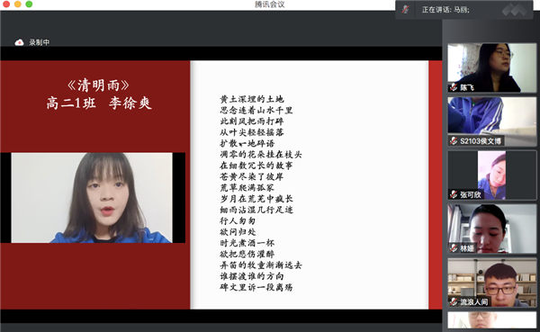Click the muted mic icon for S2103侯文博
The height and width of the screenshot is (332, 540).
pyautogui.click(x=454, y=140)
